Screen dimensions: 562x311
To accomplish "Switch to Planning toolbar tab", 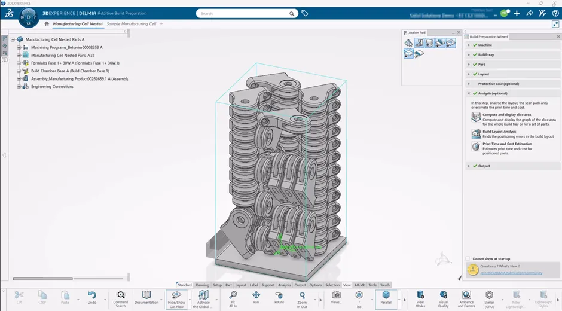I will coord(202,285).
